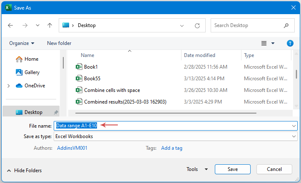Expand the File name history dropdown
This screenshot has width=301, height=183.
tap(294, 126)
